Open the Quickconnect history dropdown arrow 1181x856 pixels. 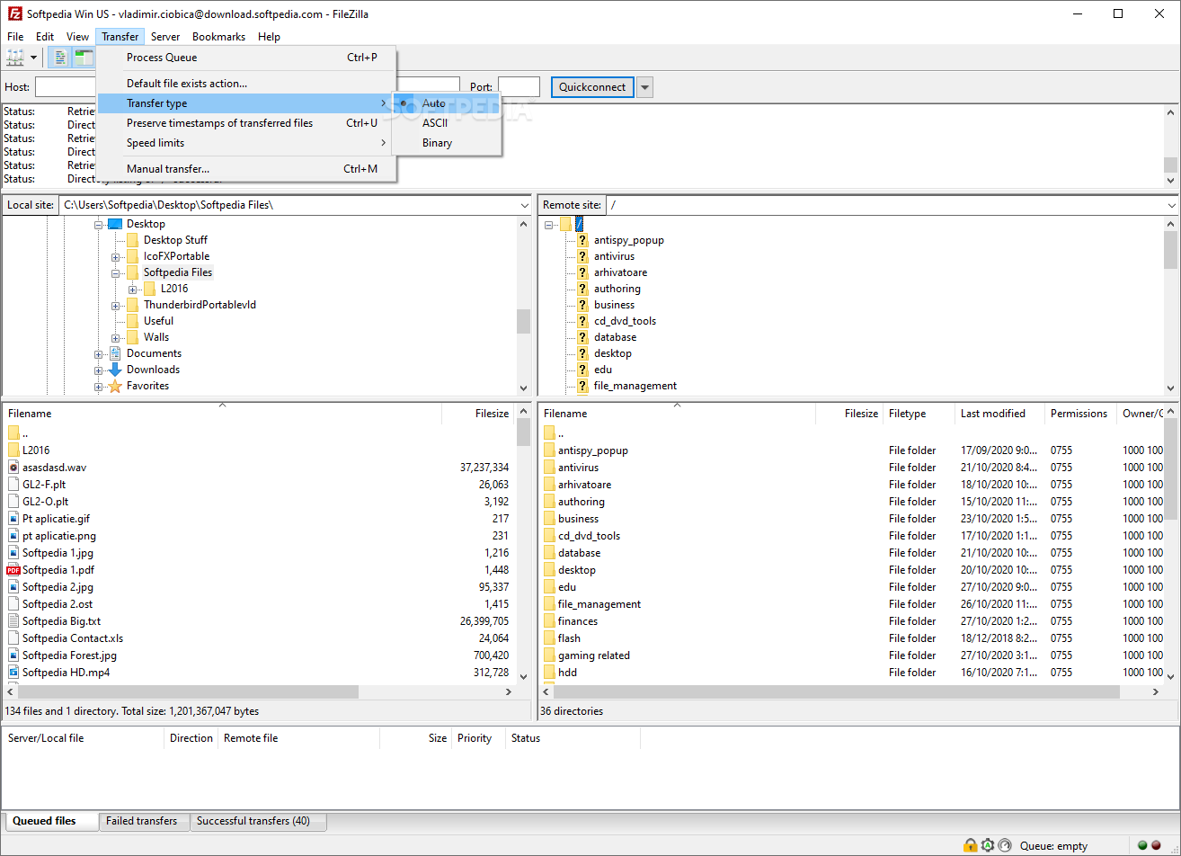coord(644,87)
